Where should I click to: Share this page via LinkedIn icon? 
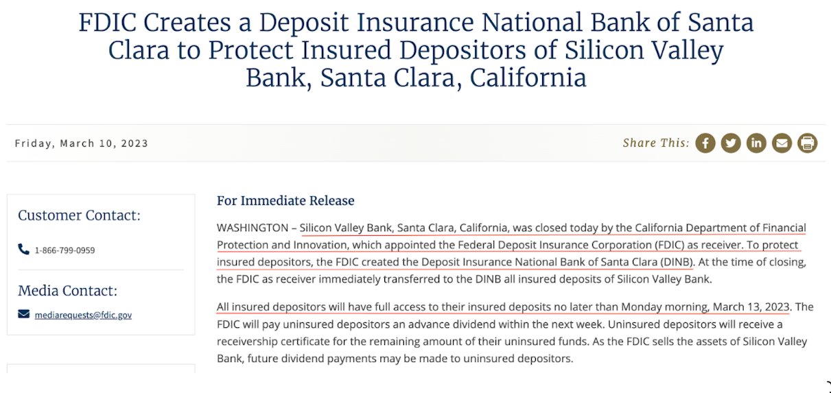pos(756,143)
